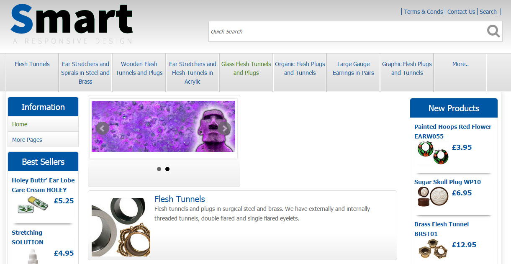Click Holey Buttr' care cream tin image
Screen dimensions: 511x264
point(33,205)
